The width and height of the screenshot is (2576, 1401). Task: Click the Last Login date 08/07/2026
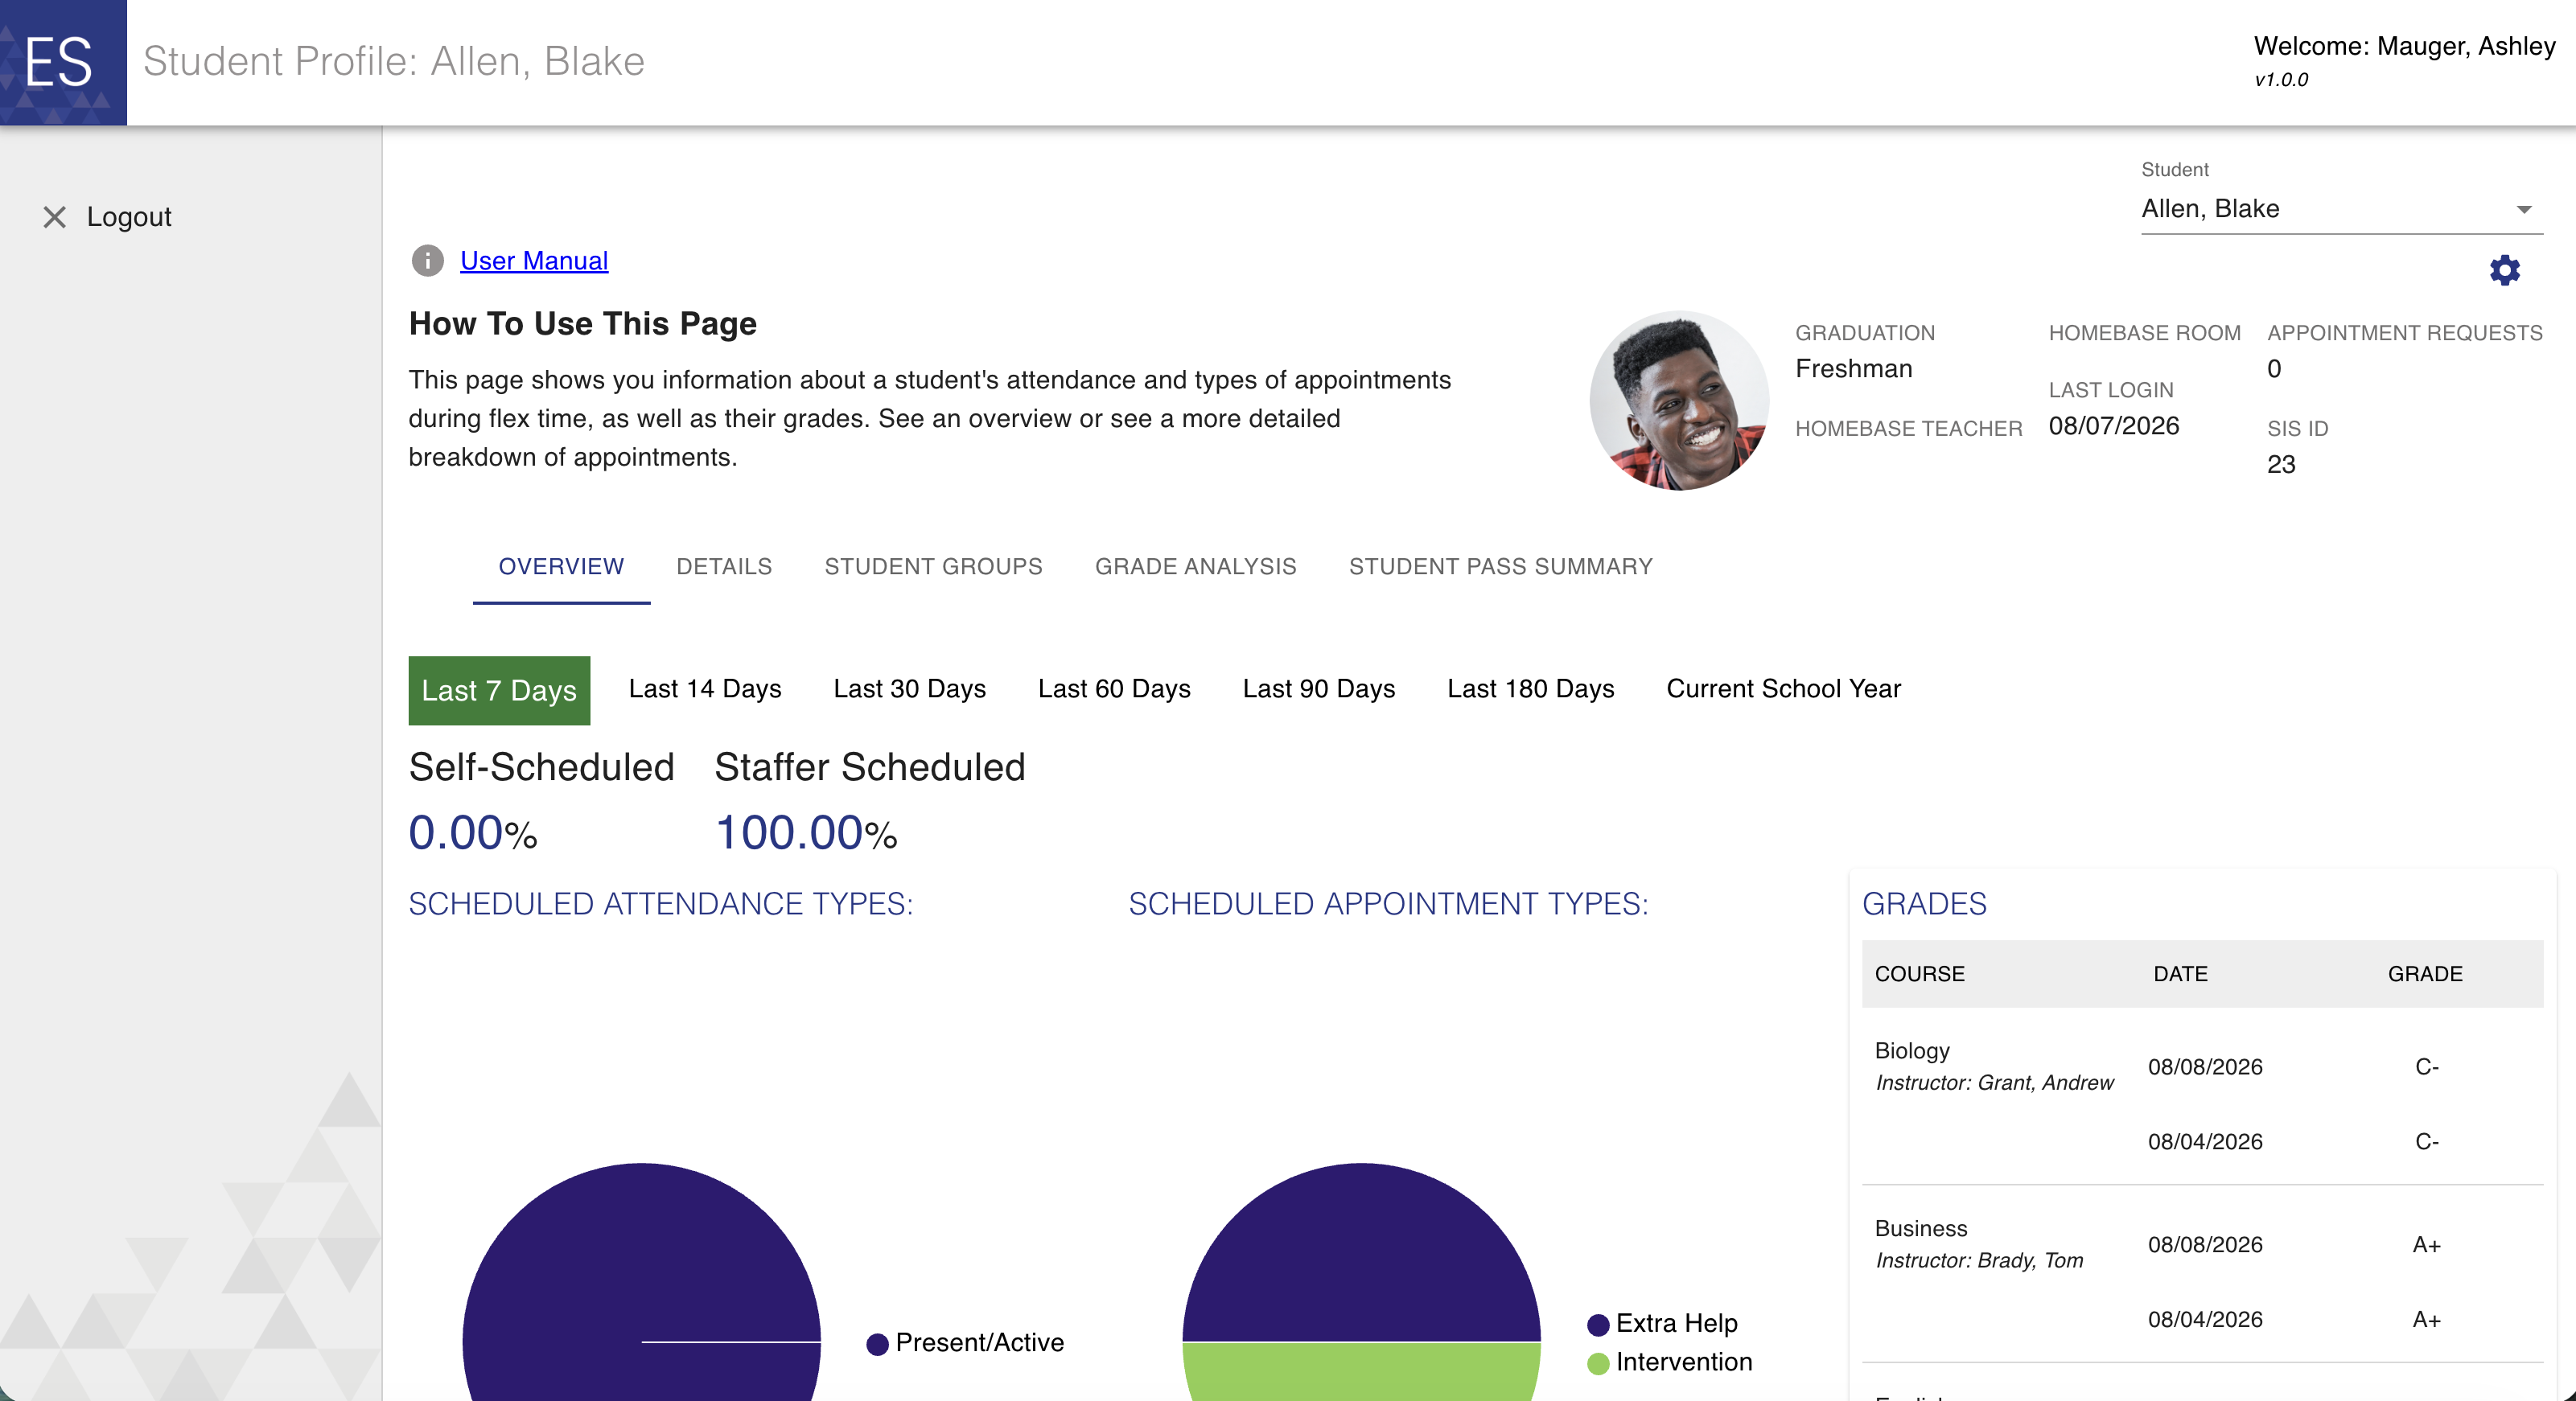[2113, 426]
